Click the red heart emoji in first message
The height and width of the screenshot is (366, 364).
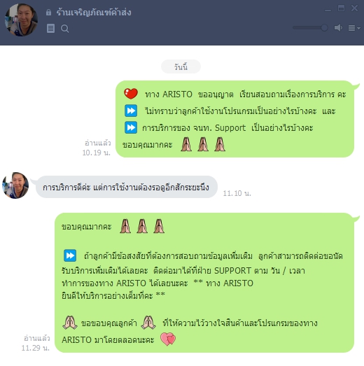tap(131, 94)
